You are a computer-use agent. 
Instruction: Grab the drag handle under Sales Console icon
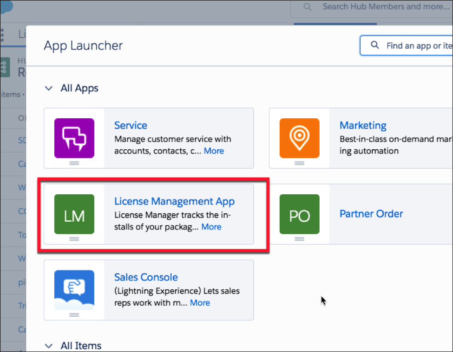click(74, 315)
